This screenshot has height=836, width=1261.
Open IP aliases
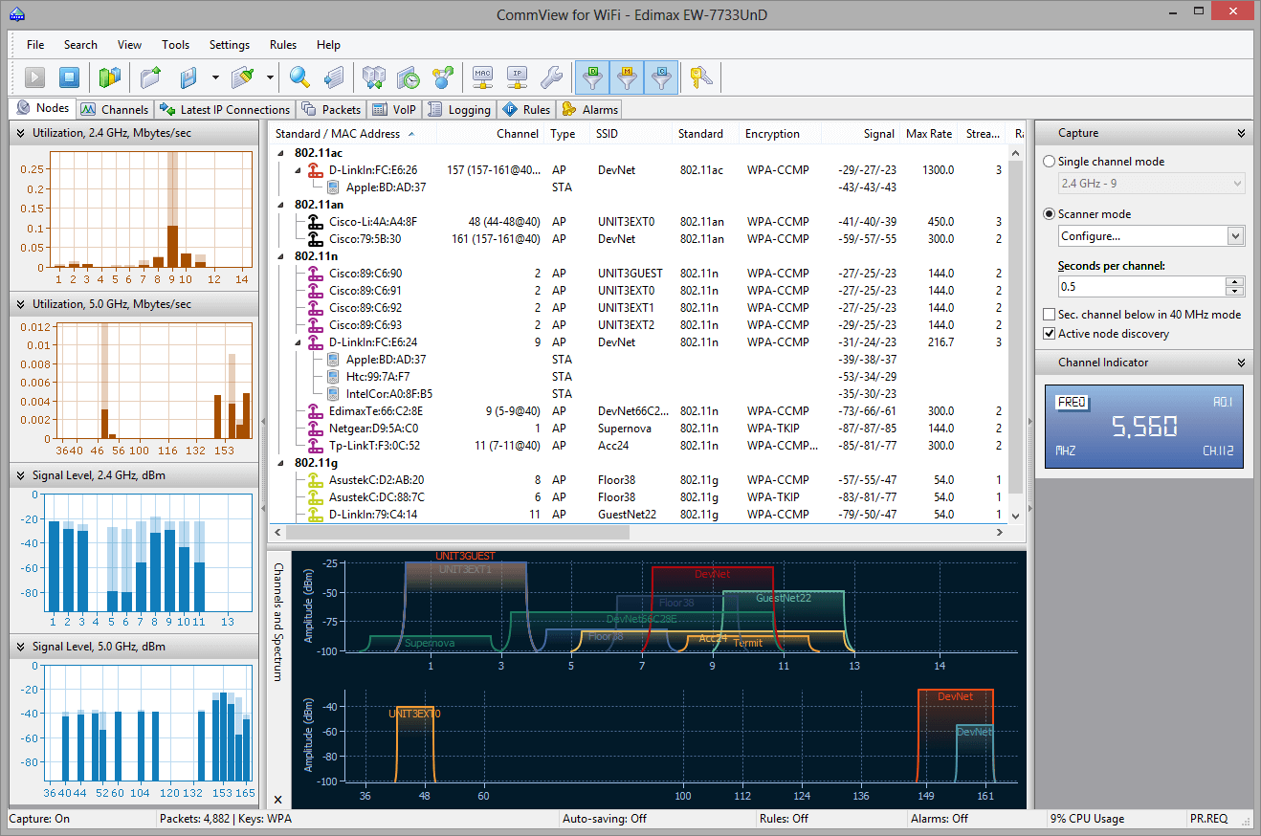[x=517, y=77]
